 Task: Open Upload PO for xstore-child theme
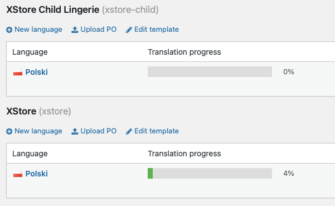pos(99,29)
